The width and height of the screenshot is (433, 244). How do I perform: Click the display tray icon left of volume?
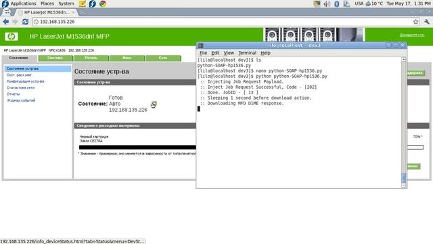[317, 3]
